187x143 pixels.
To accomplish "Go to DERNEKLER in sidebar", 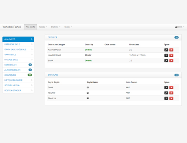I will point(18,65).
